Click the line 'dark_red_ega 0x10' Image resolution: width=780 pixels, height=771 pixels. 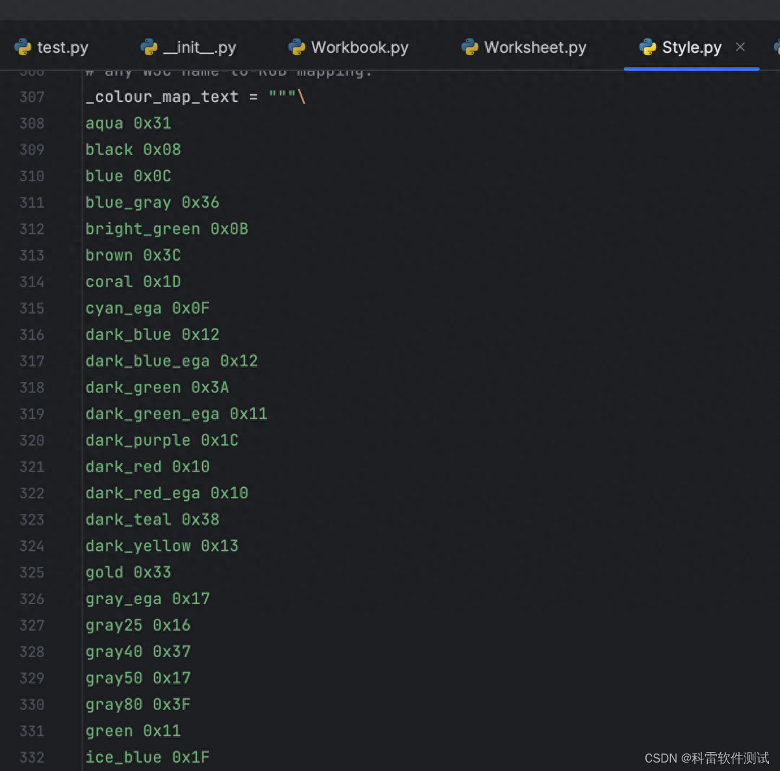tap(167, 493)
